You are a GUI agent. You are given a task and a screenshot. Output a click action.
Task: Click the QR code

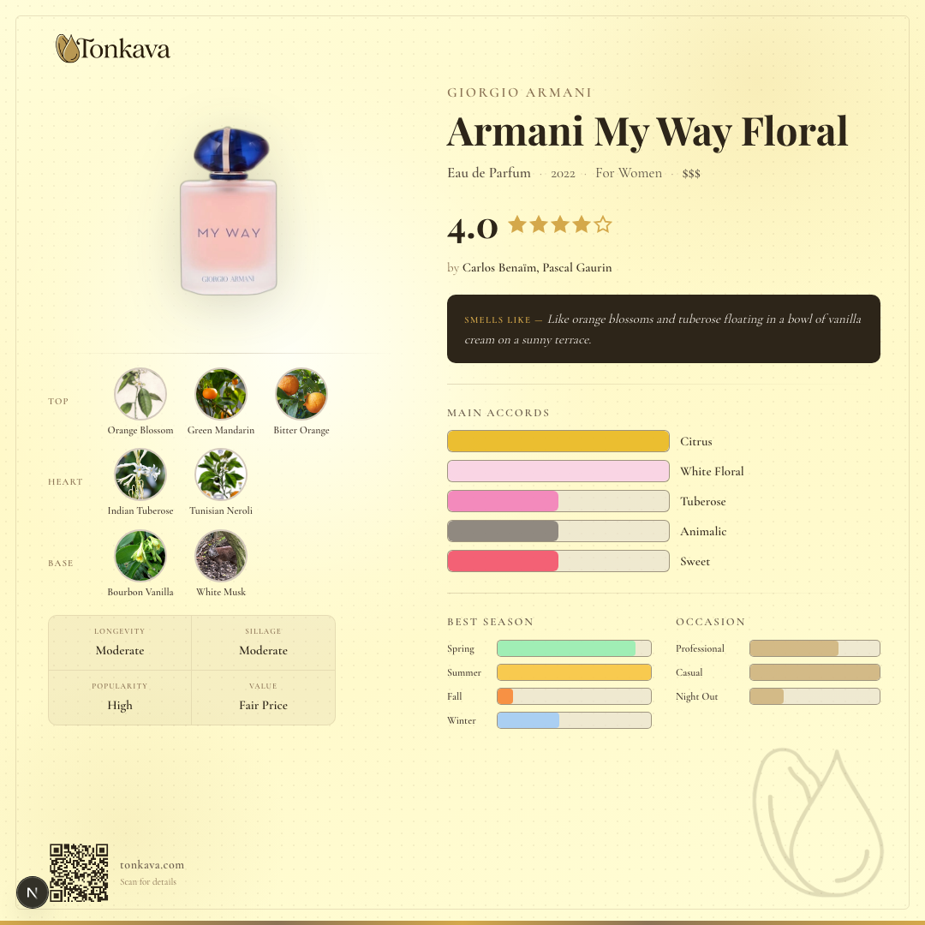click(x=79, y=873)
